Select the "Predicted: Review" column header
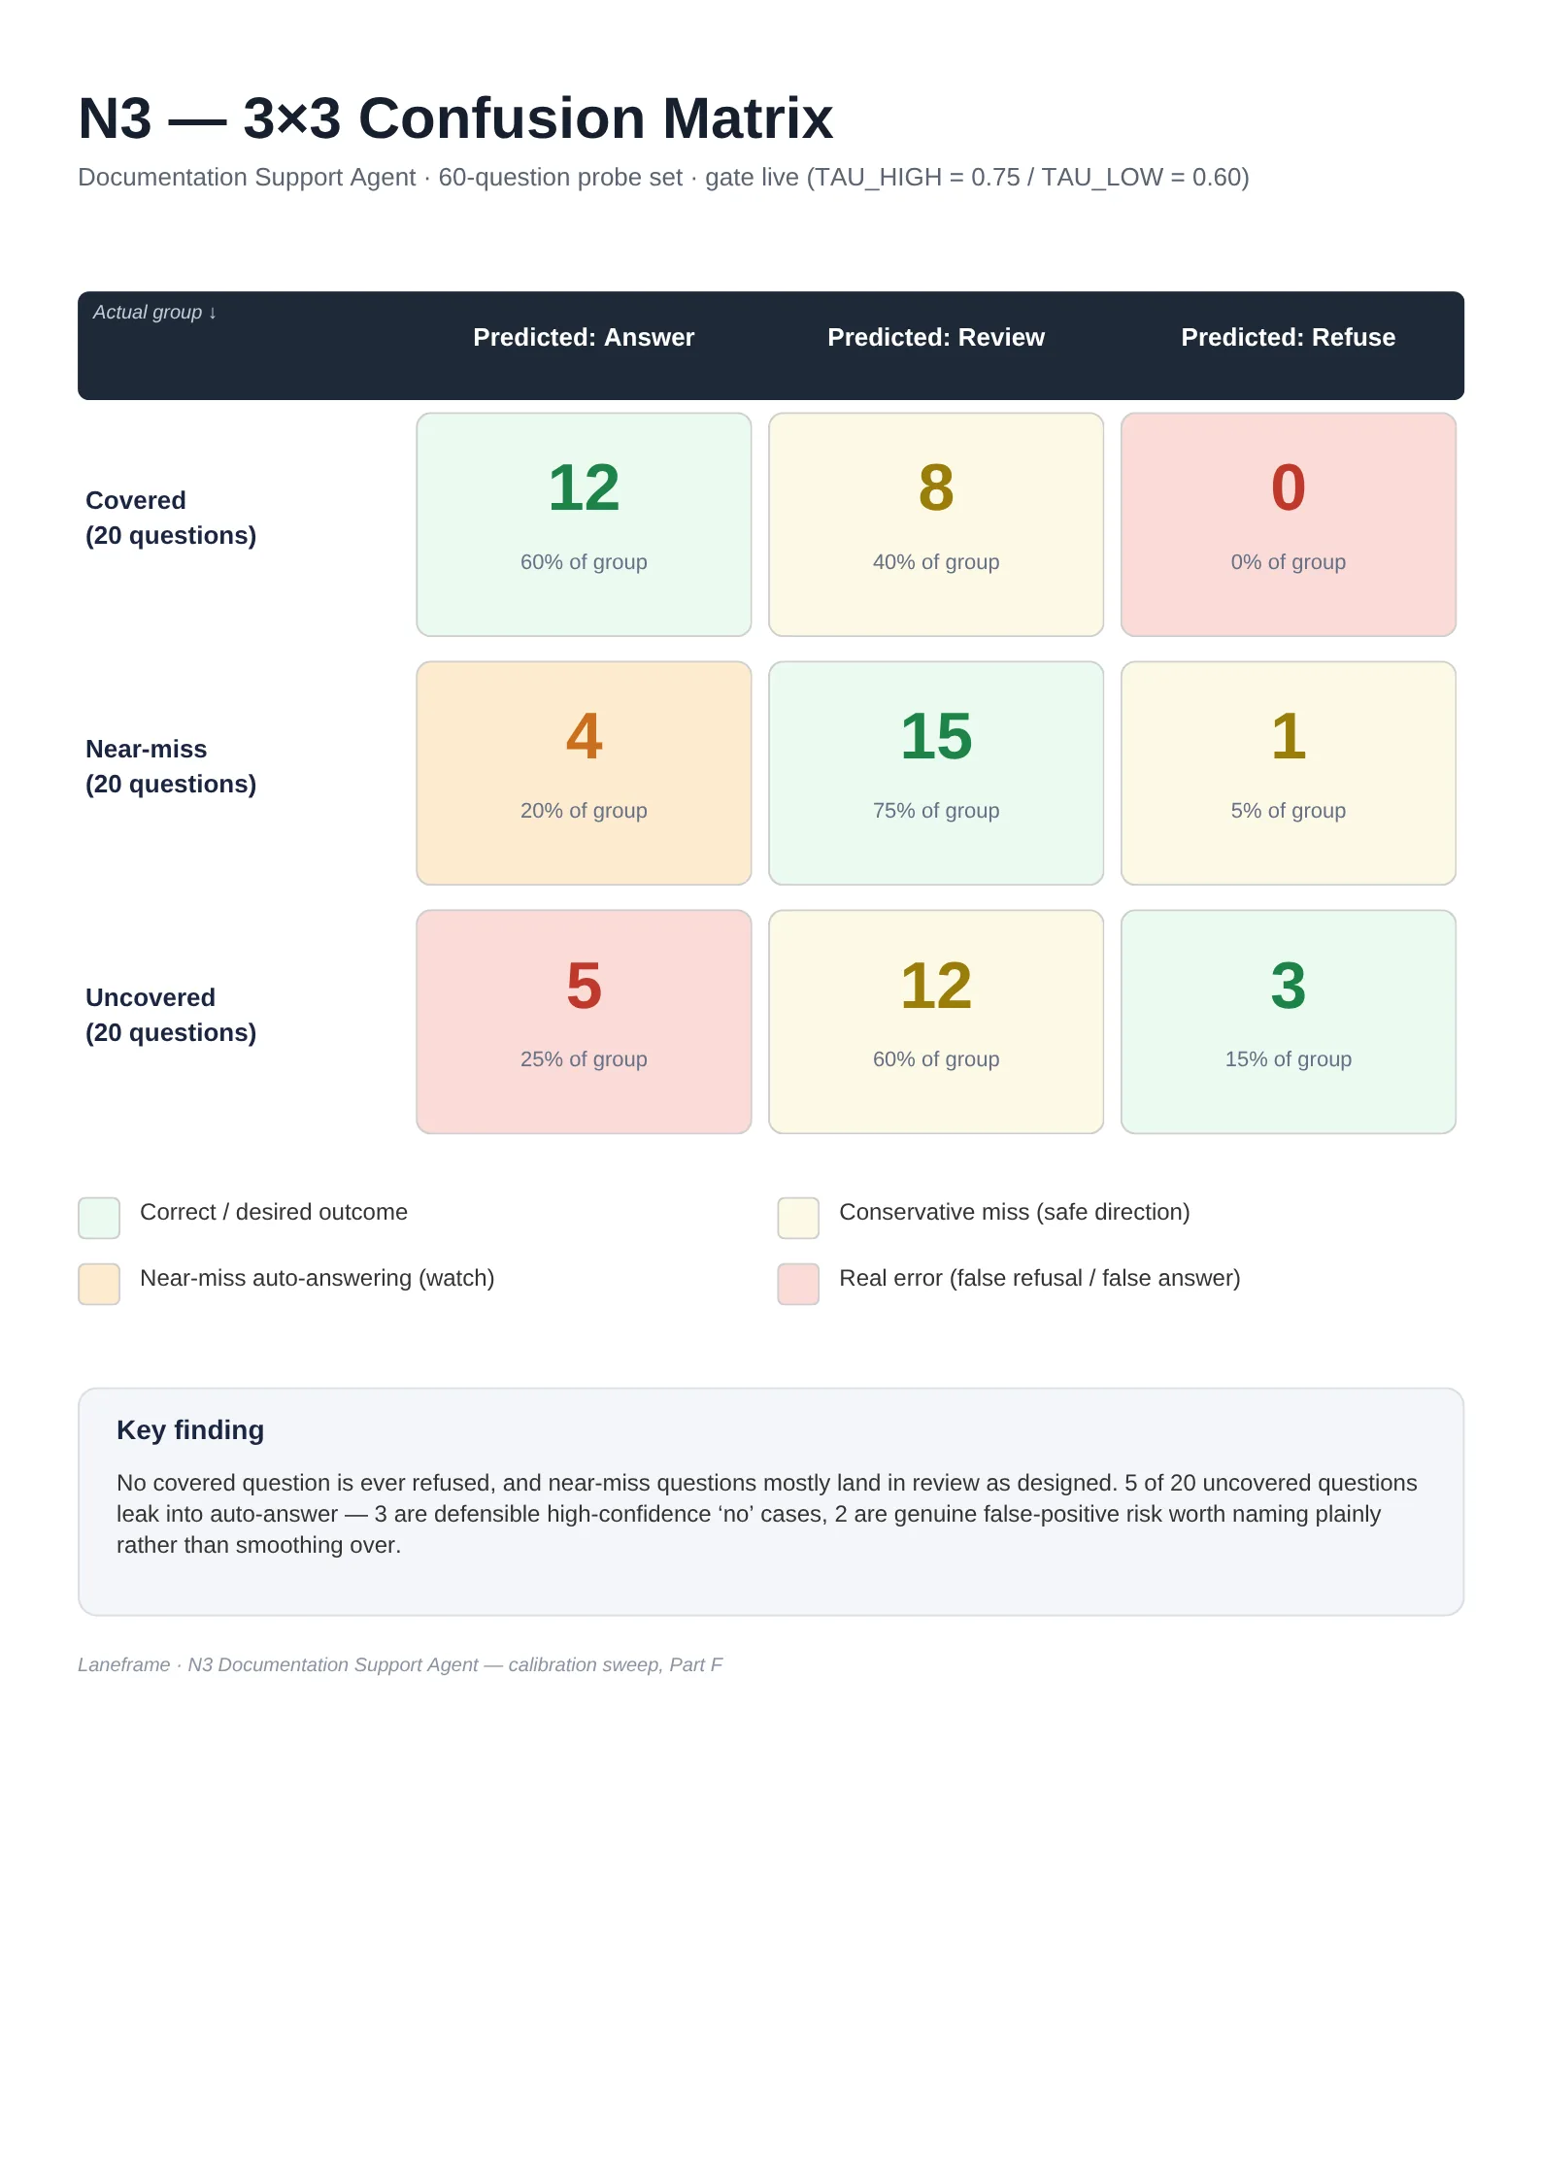The width and height of the screenshot is (1542, 2181). tap(936, 337)
